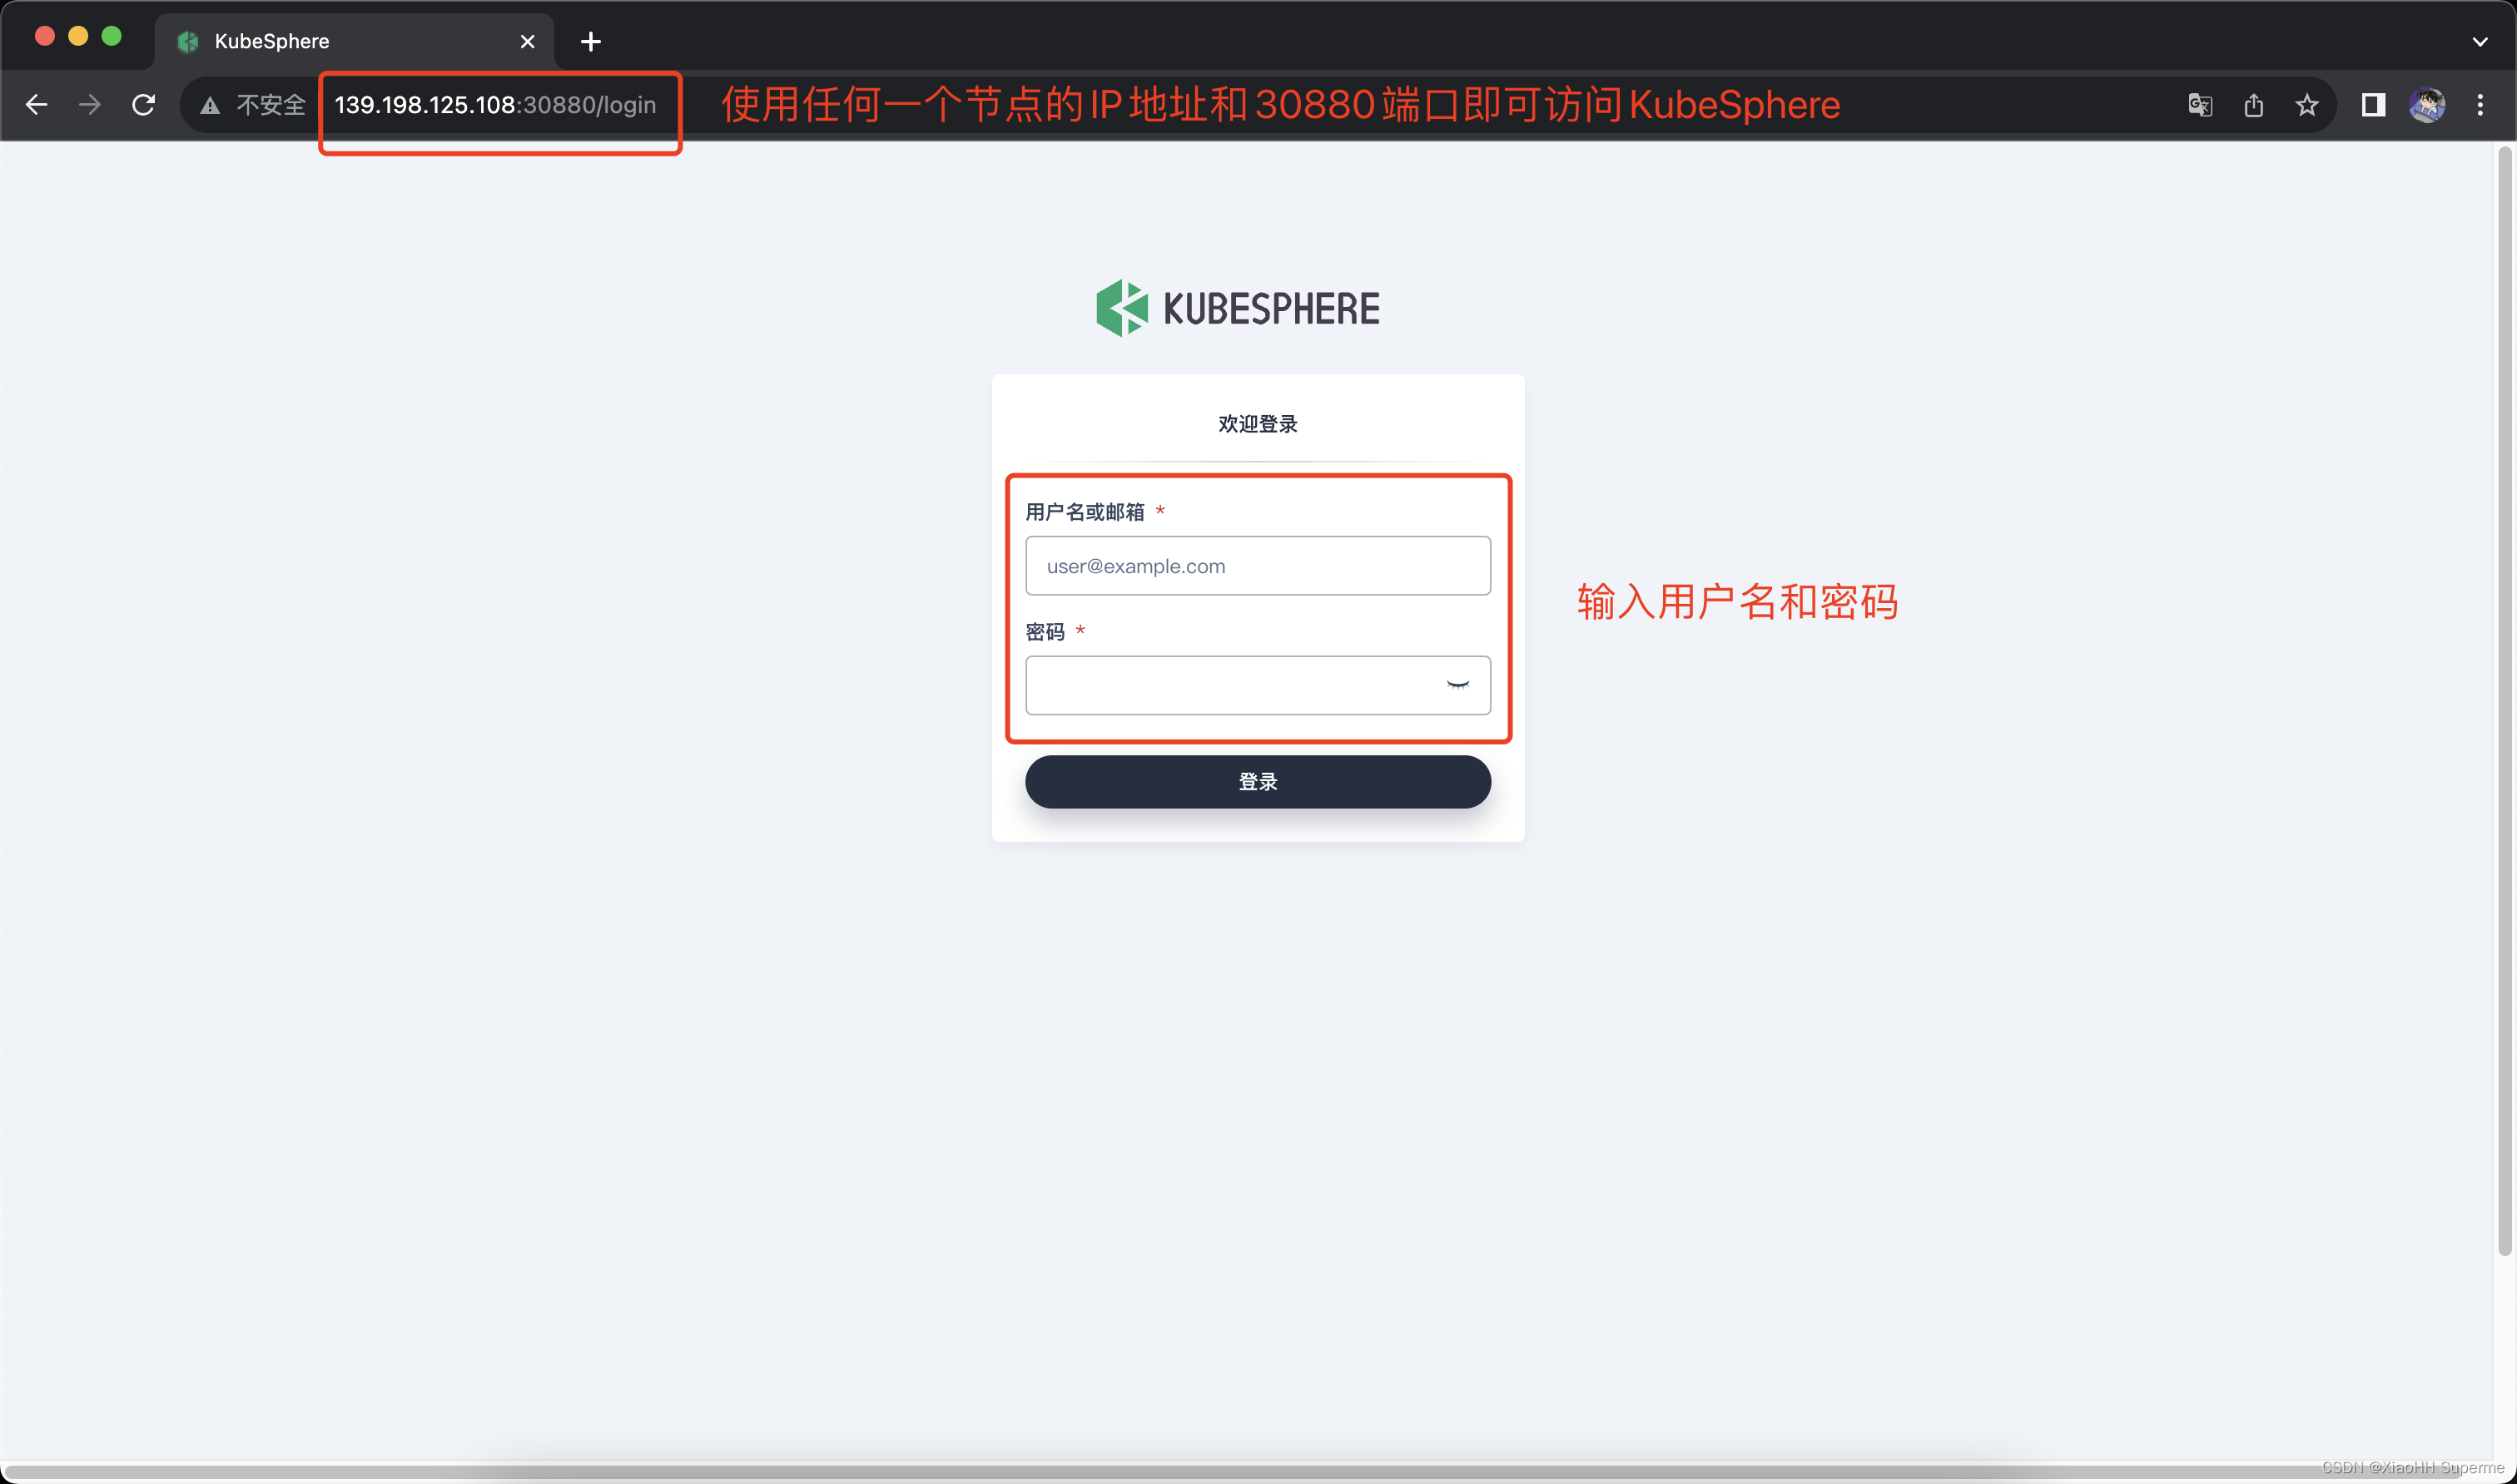Image resolution: width=2517 pixels, height=1484 pixels.
Task: Click the vertical page scrollbar
Action: (2504, 700)
